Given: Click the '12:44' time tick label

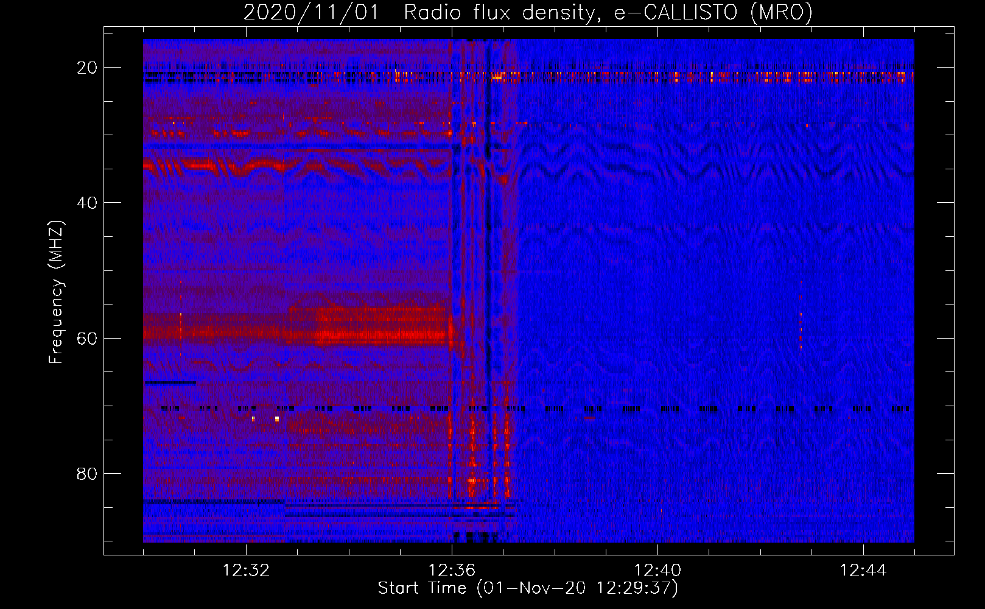Looking at the screenshot, I should 863,571.
